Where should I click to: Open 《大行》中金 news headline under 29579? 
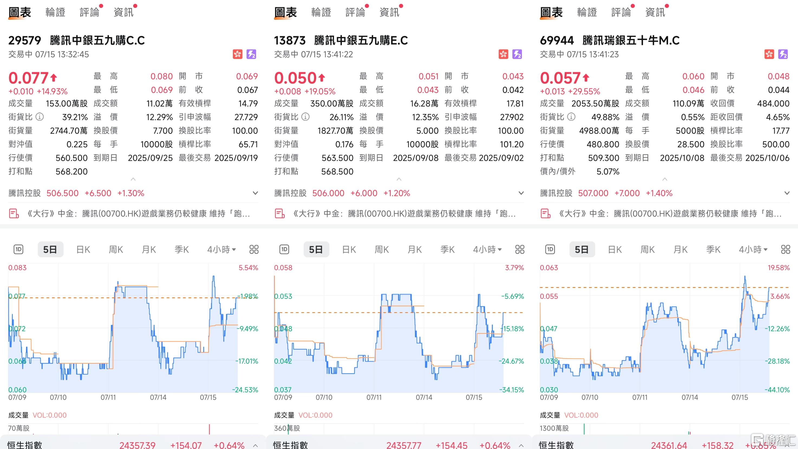[x=138, y=214]
